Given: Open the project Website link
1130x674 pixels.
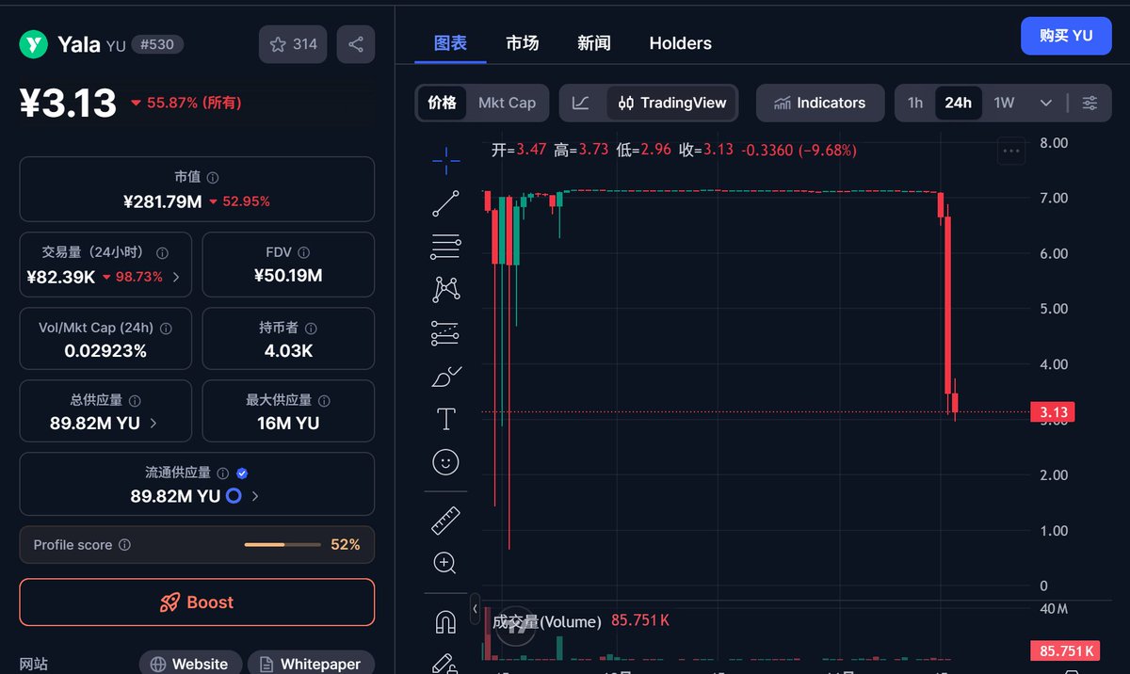Looking at the screenshot, I should [190, 664].
